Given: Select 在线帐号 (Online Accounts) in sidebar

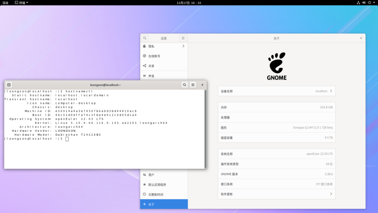Looking at the screenshot, I should 164,56.
